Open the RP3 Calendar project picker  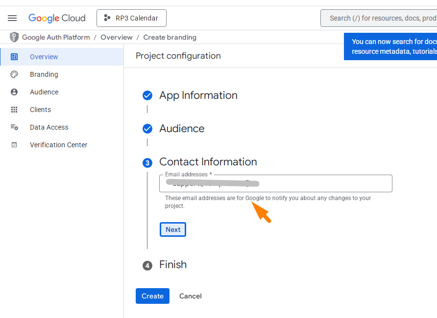pyautogui.click(x=131, y=18)
